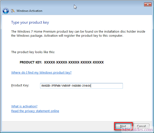Close the Windows Activation dialog
This screenshot has height=133, width=154.
[x=148, y=5]
